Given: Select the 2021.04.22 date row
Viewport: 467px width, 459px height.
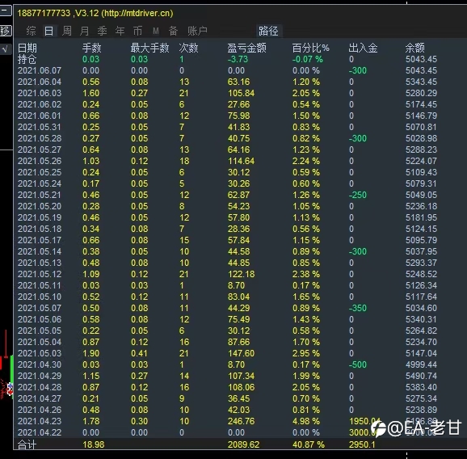Looking at the screenshot, I should (40, 433).
